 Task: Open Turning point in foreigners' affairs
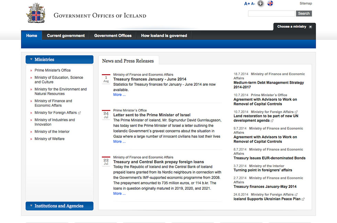[263, 170]
